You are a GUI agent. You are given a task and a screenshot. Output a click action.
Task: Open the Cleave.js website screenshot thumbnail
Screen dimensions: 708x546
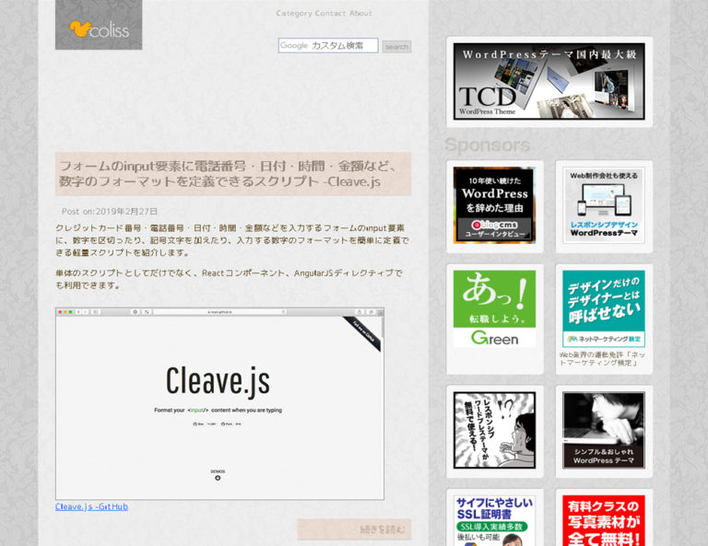(x=220, y=403)
